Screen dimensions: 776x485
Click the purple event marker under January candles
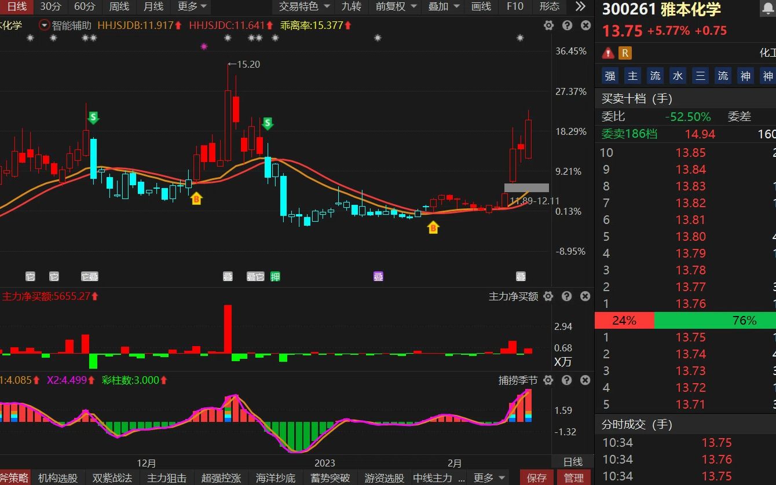[378, 277]
